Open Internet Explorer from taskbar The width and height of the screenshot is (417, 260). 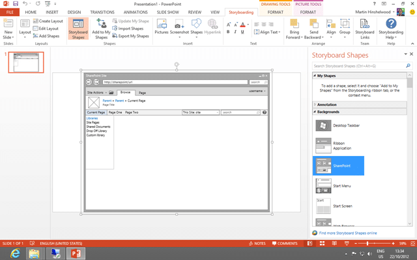(x=15, y=253)
